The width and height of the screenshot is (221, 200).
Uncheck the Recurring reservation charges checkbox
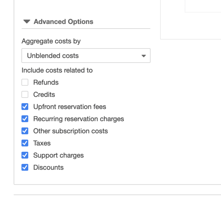click(25, 119)
